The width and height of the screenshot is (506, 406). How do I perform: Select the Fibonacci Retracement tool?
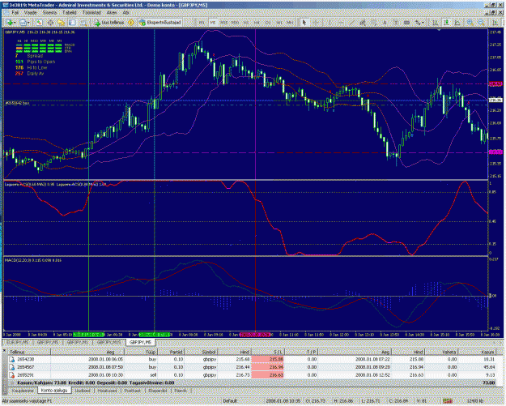(374, 23)
